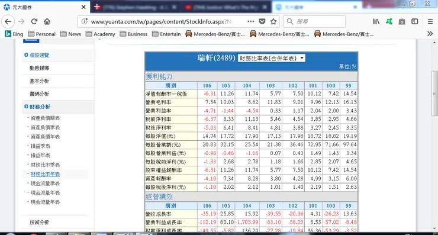The width and height of the screenshot is (438, 235).
Task: Click the page vertical scrollbar thumb
Action: coord(434,93)
